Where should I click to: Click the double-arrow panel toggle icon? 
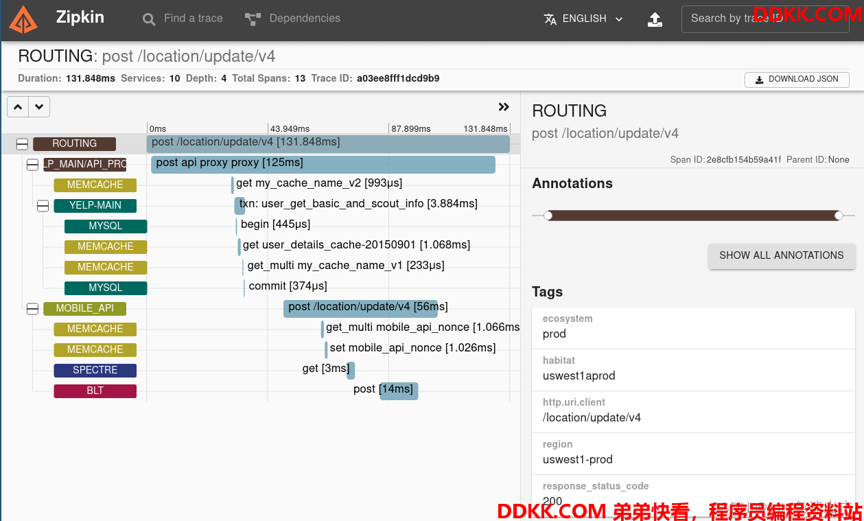coord(504,107)
